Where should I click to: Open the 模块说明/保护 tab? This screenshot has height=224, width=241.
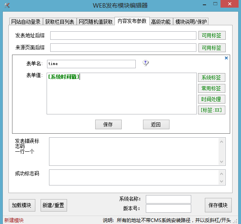click(191, 22)
